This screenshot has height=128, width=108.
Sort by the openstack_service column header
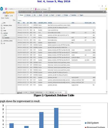[43, 23]
